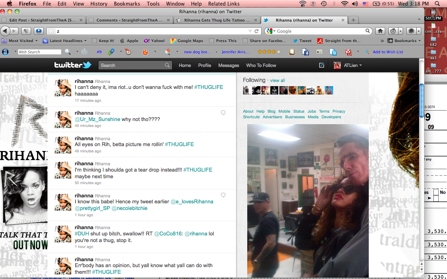Image resolution: width=447 pixels, height=279 pixels.
Task: Open the Who To Follow page
Action: [x=261, y=65]
